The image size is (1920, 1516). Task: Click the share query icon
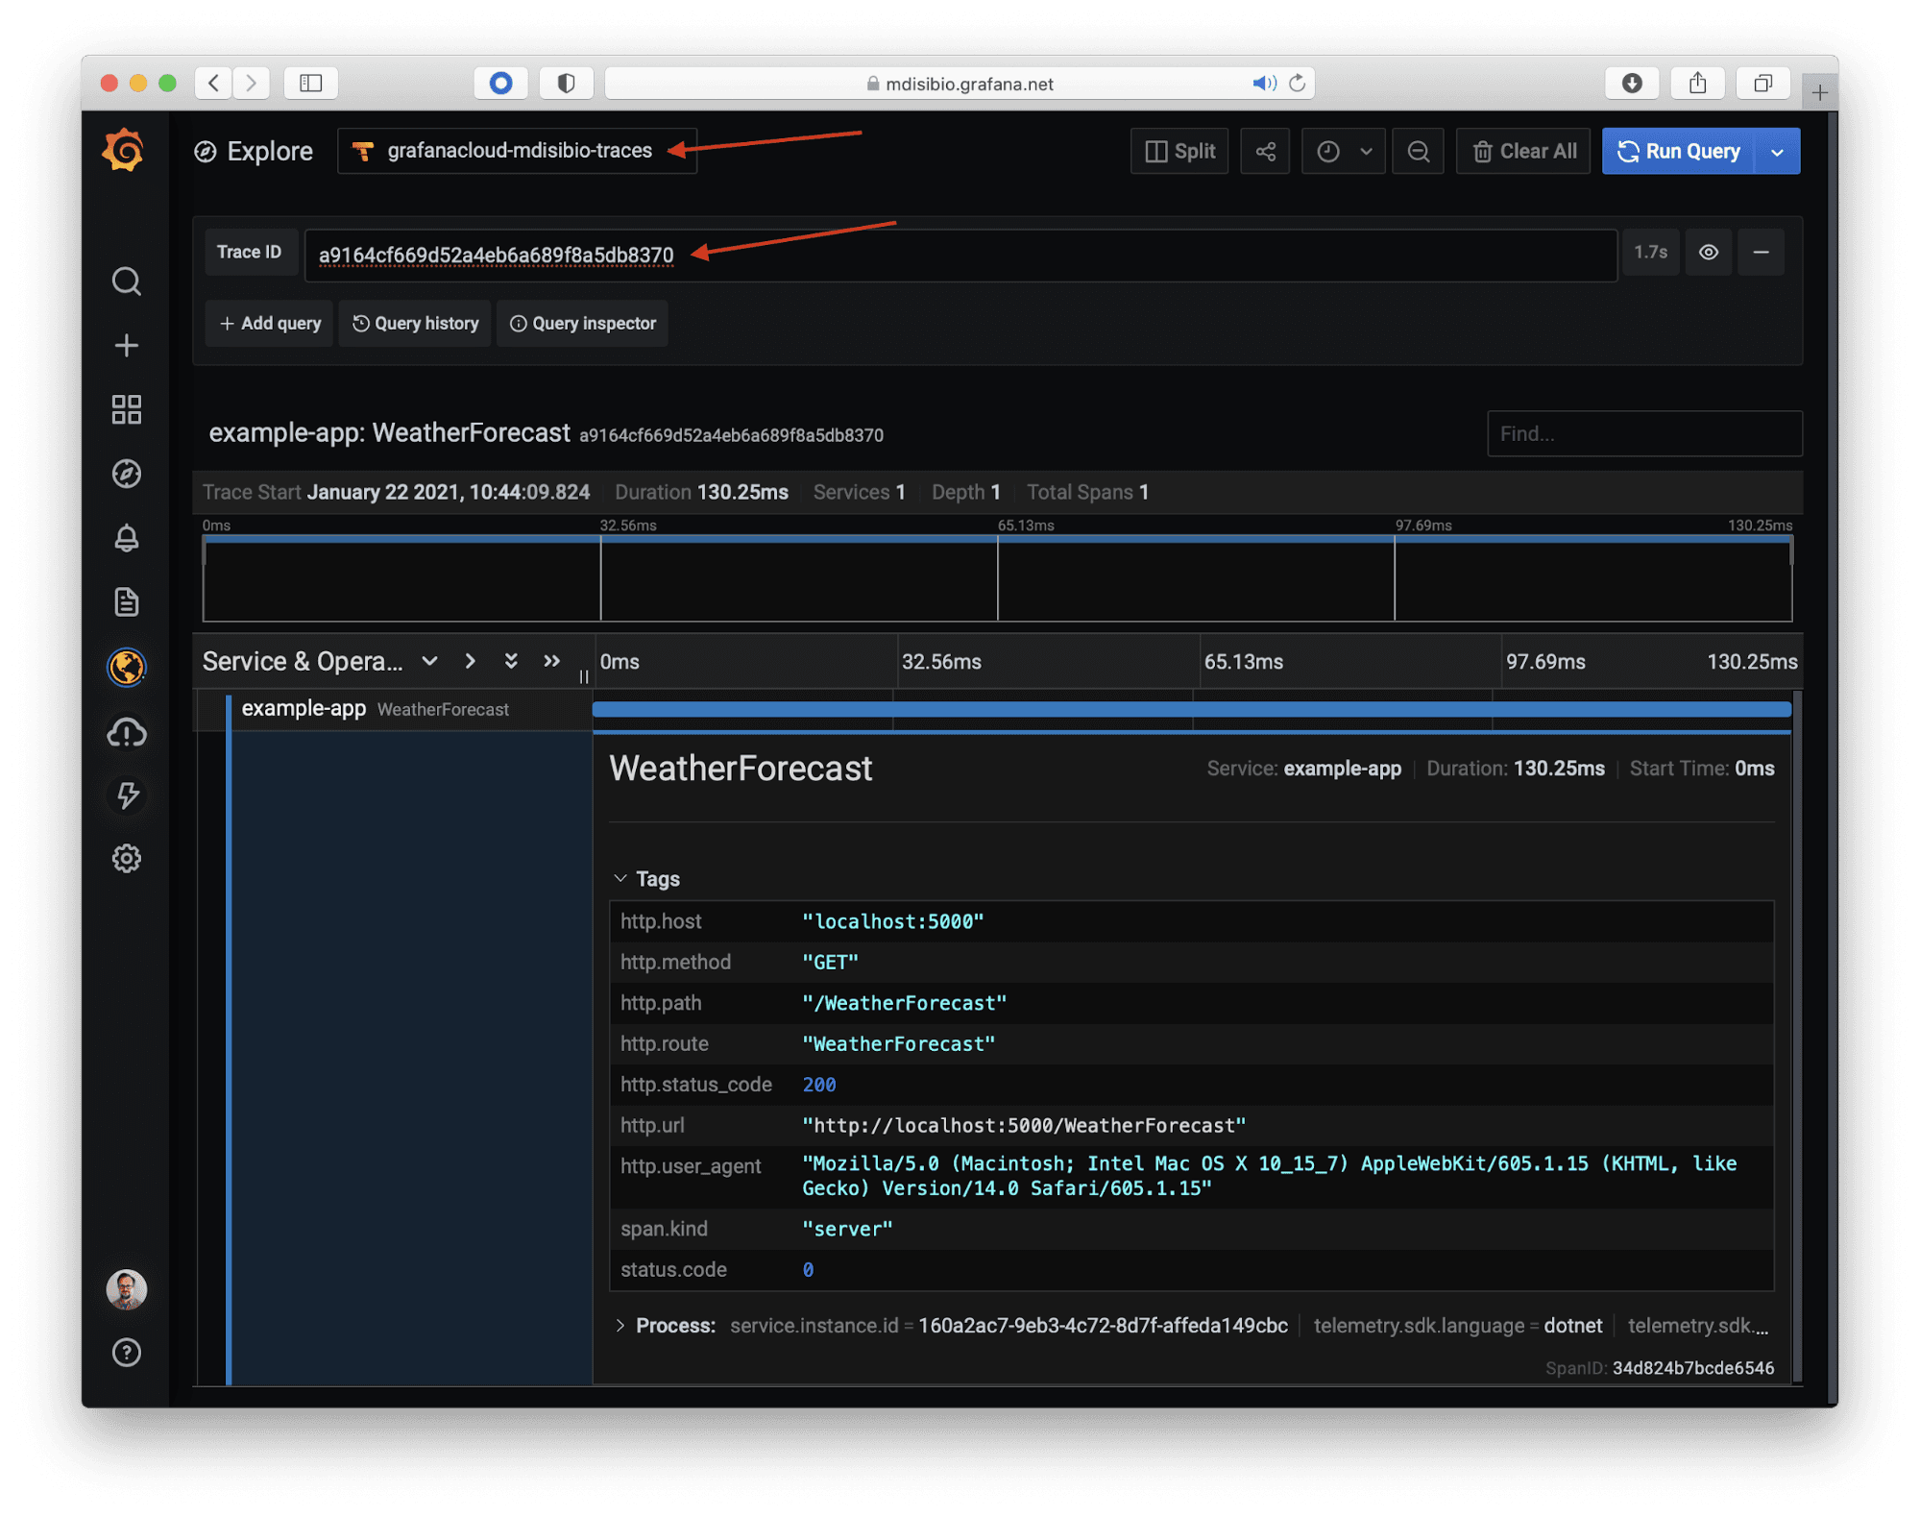[1265, 152]
